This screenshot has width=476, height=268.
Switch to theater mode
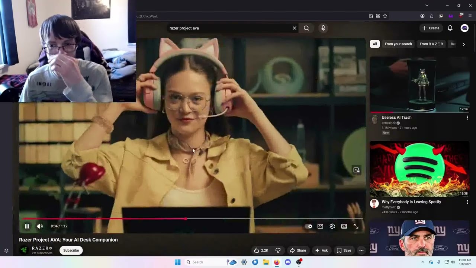pyautogui.click(x=344, y=226)
